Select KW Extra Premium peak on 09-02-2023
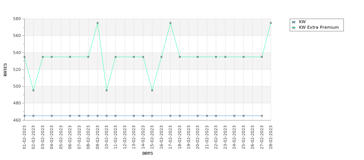This screenshot has height=160, width=364. click(x=97, y=23)
